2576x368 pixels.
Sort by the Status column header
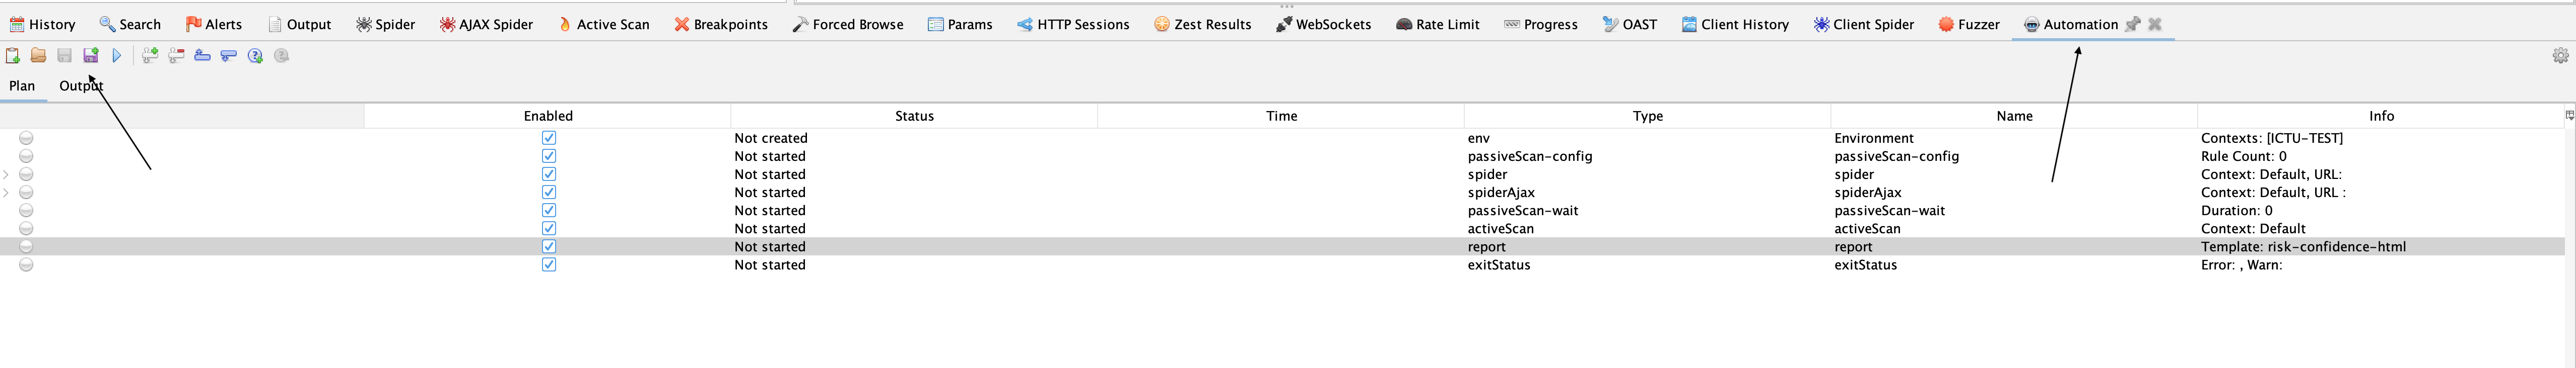[914, 116]
